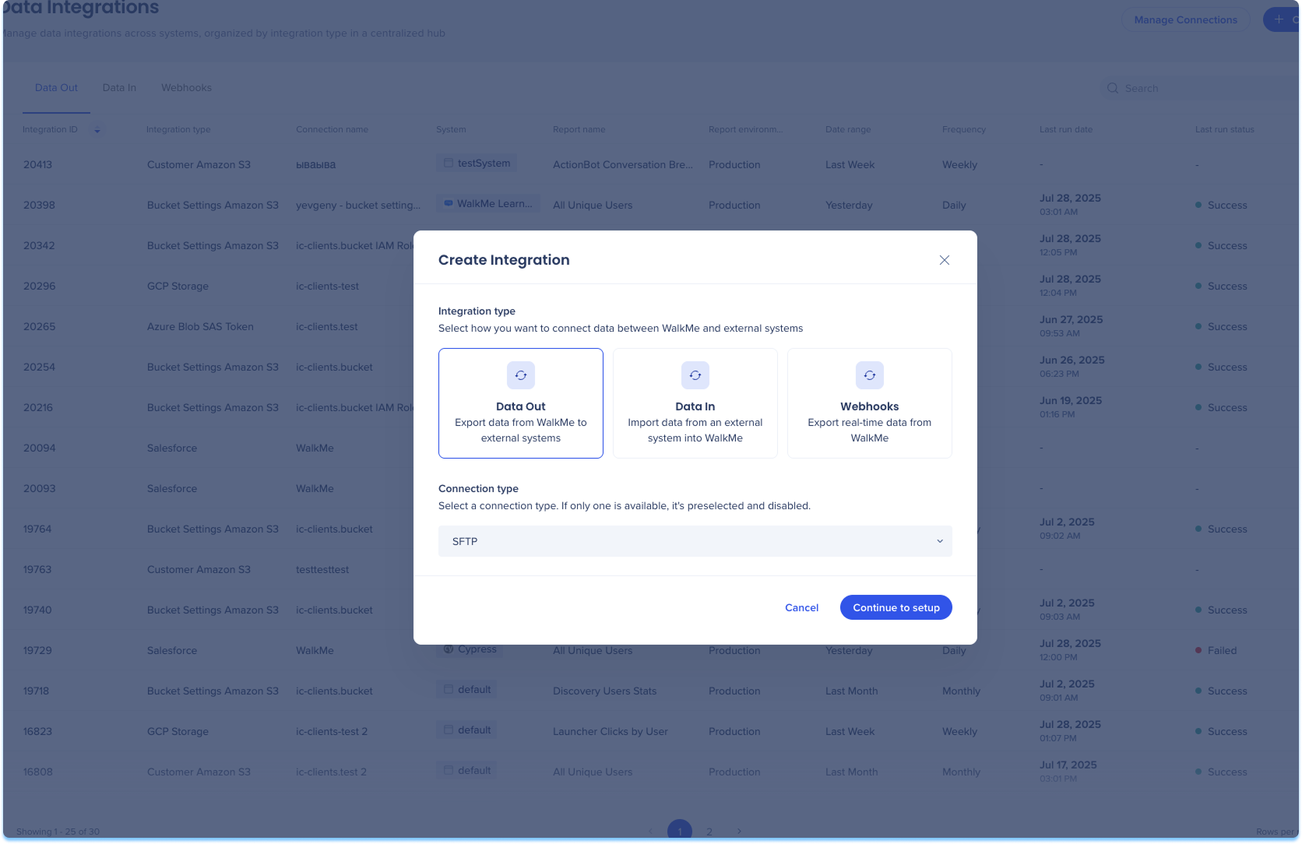Click Jun 27, 2025 last run date

1071,319
